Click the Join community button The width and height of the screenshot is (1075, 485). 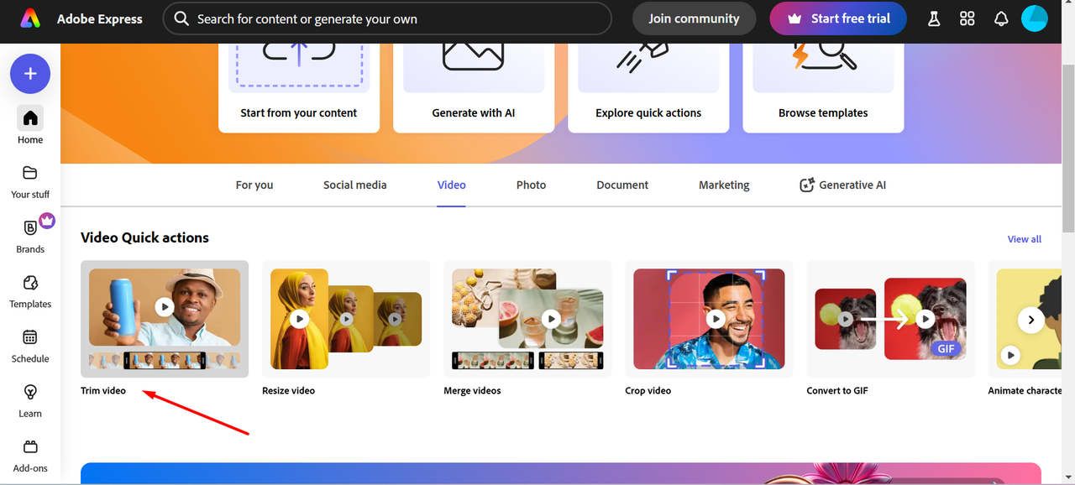click(x=694, y=18)
